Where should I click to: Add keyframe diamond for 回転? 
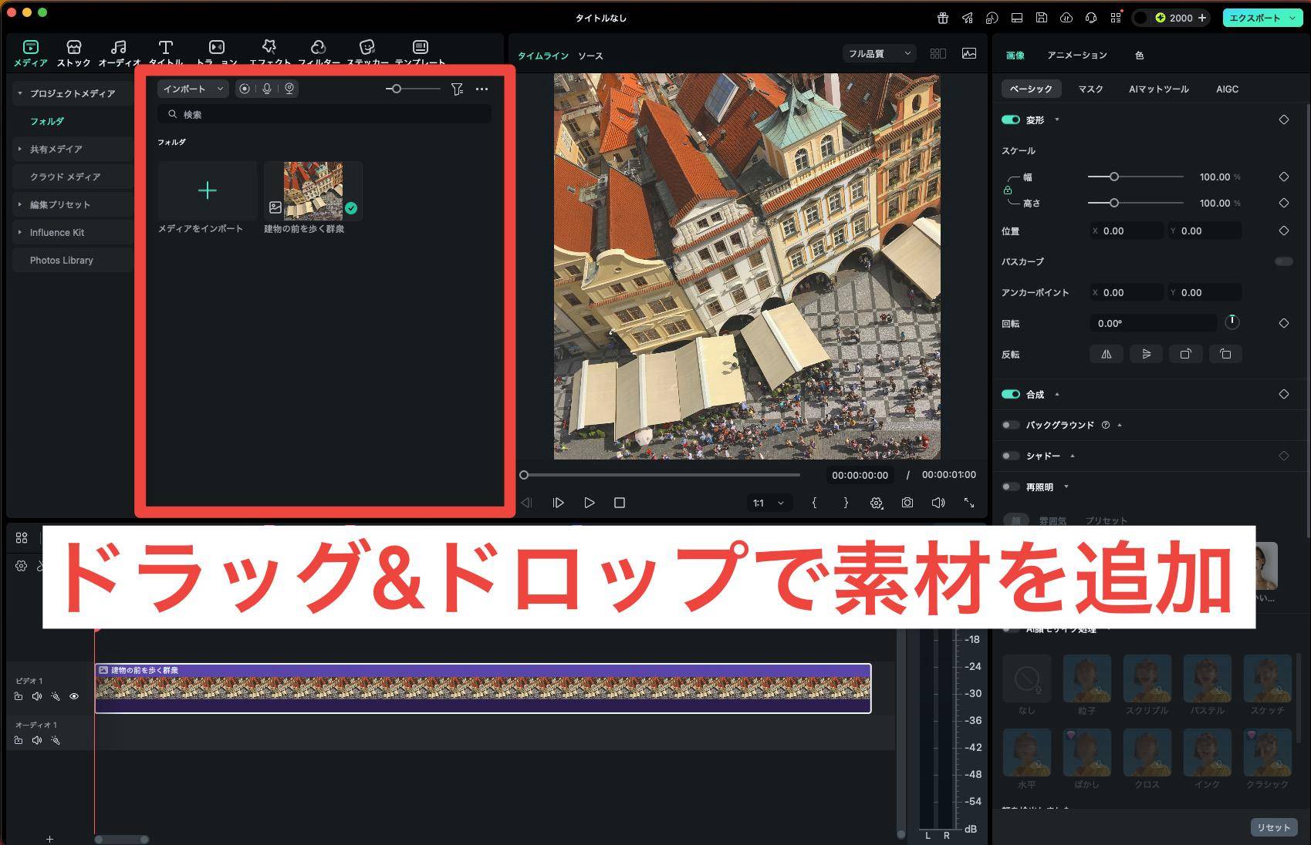1284,323
